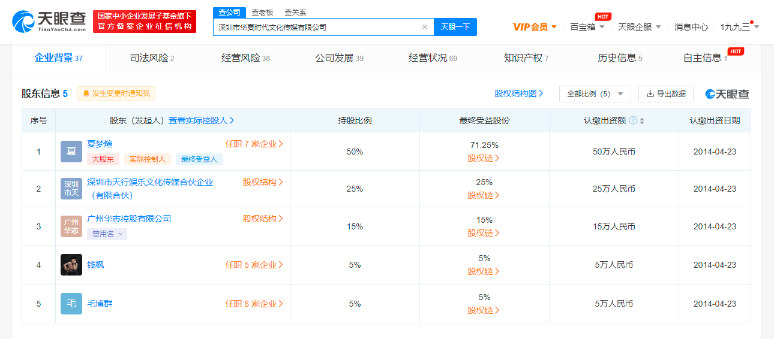Open 深圳市天 shareholder avatar tile
The width and height of the screenshot is (774, 339).
click(x=71, y=189)
